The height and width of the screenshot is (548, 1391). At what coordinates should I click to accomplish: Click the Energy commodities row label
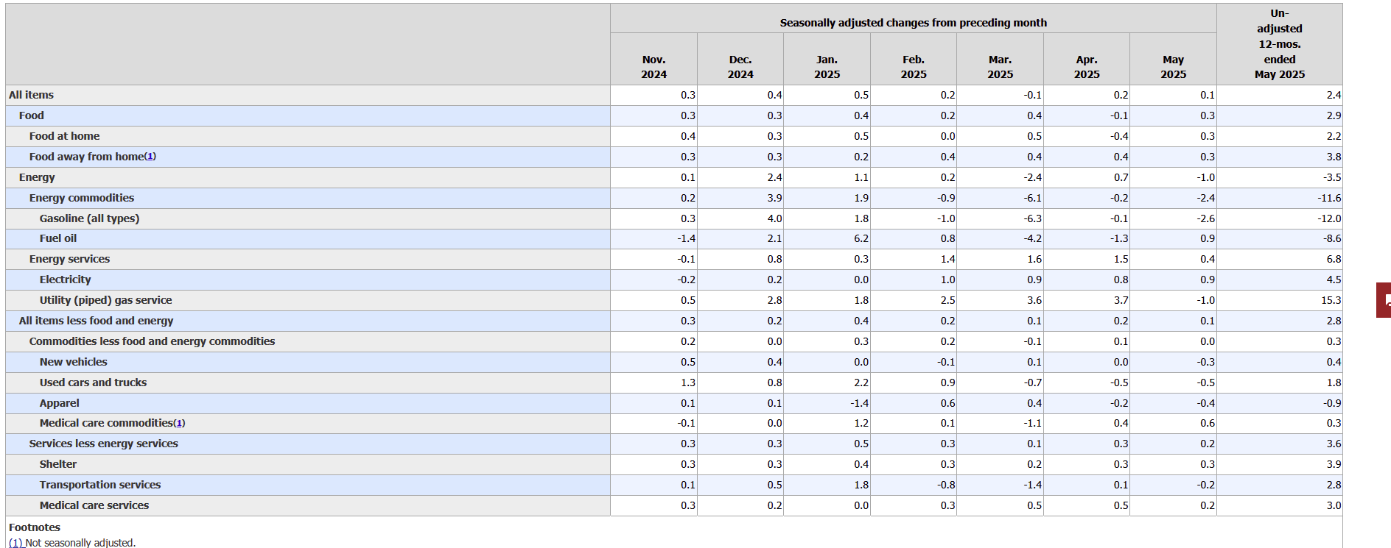point(82,198)
